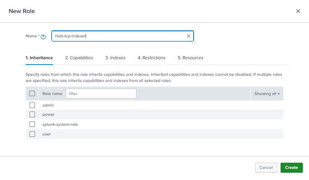Screen dimensions: 309x180
Task: Select the Restrictions tab
Action: 151,58
